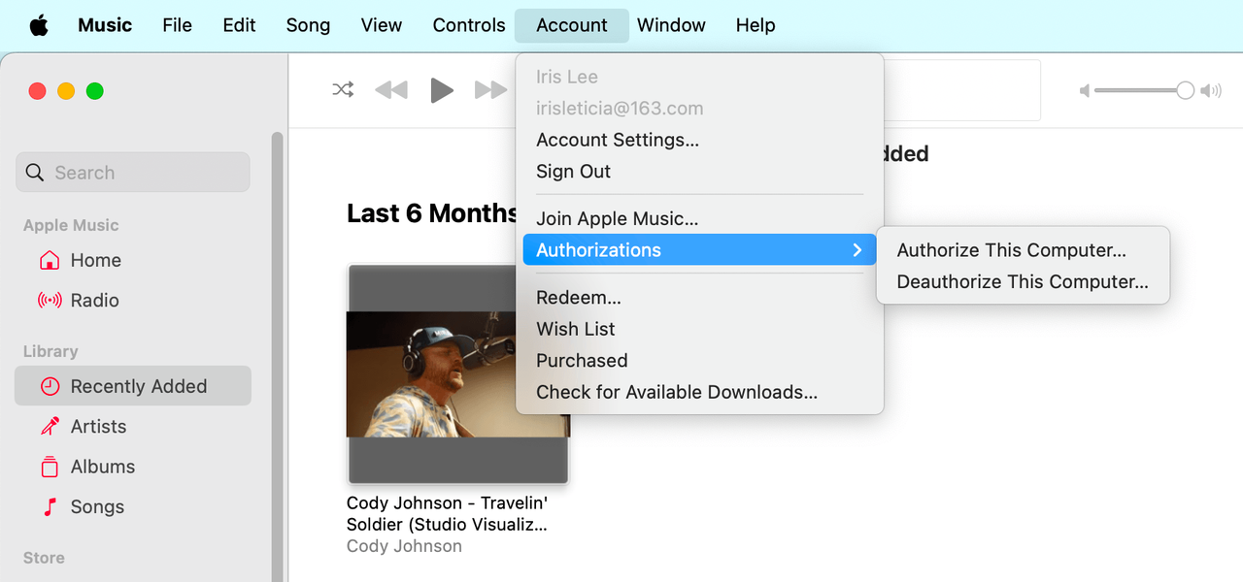This screenshot has height=582, width=1243.
Task: Click the Recently Added clock icon
Action: [x=50, y=386]
